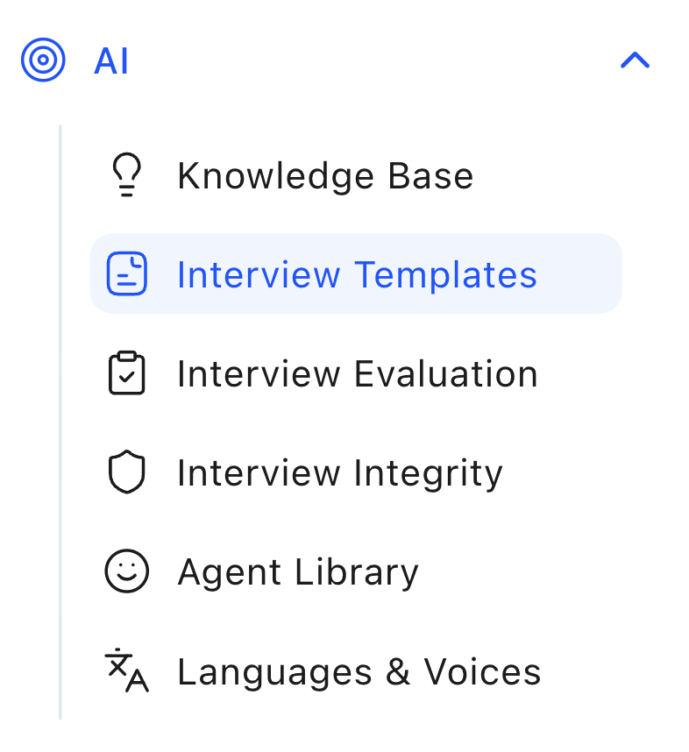Click the Interview Templates document icon

coord(127,274)
